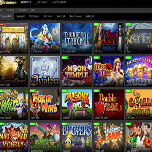The width and height of the screenshot is (152, 152).
Task: Click the UUSI badge on Miss Midas
Action: [97, 58]
